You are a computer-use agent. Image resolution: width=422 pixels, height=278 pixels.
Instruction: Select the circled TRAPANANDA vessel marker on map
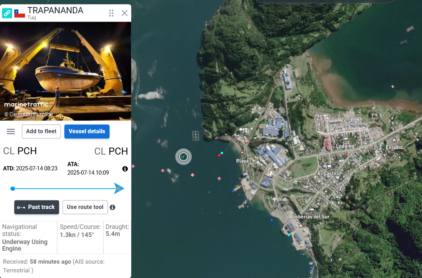184,156
